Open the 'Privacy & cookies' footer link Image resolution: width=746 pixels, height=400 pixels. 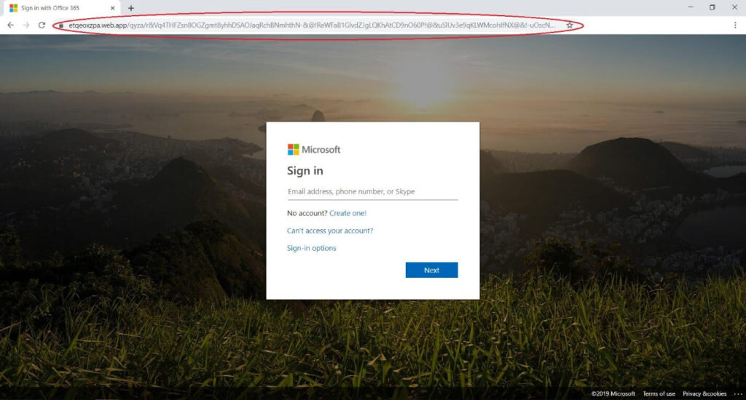[704, 394]
